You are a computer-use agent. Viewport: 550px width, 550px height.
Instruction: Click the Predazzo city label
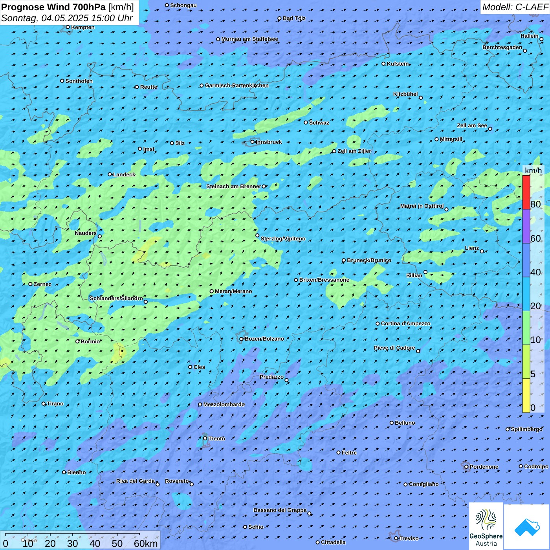click(271, 377)
